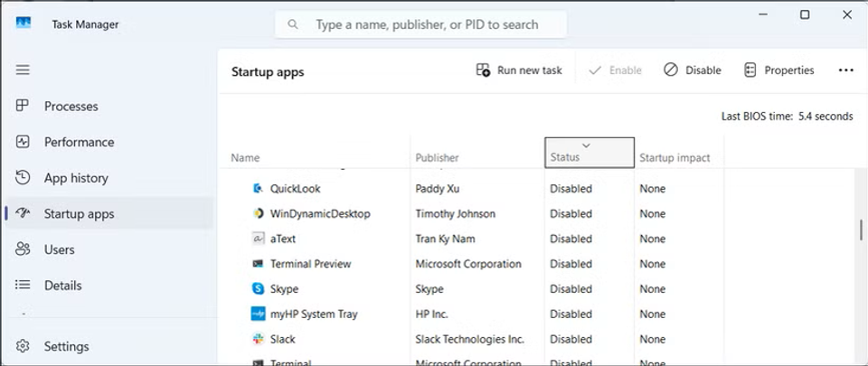Viewport: 868px width, 366px height.
Task: Select the Startup apps page
Action: click(x=109, y=213)
